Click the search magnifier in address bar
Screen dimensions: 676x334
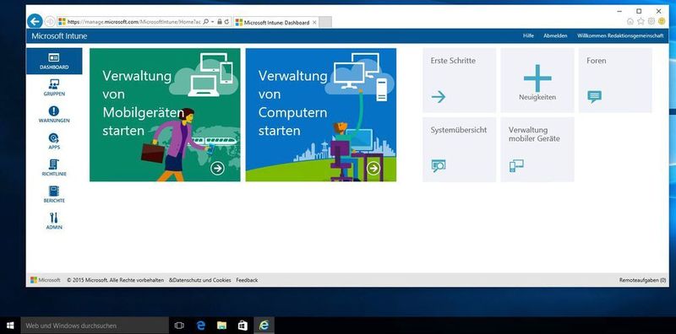click(x=205, y=22)
